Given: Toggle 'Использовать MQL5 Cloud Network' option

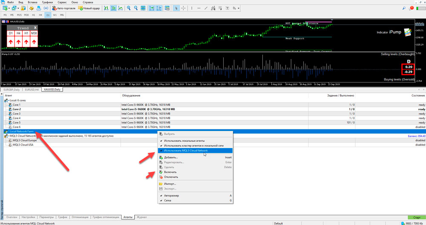Looking at the screenshot, I should [x=195, y=151].
